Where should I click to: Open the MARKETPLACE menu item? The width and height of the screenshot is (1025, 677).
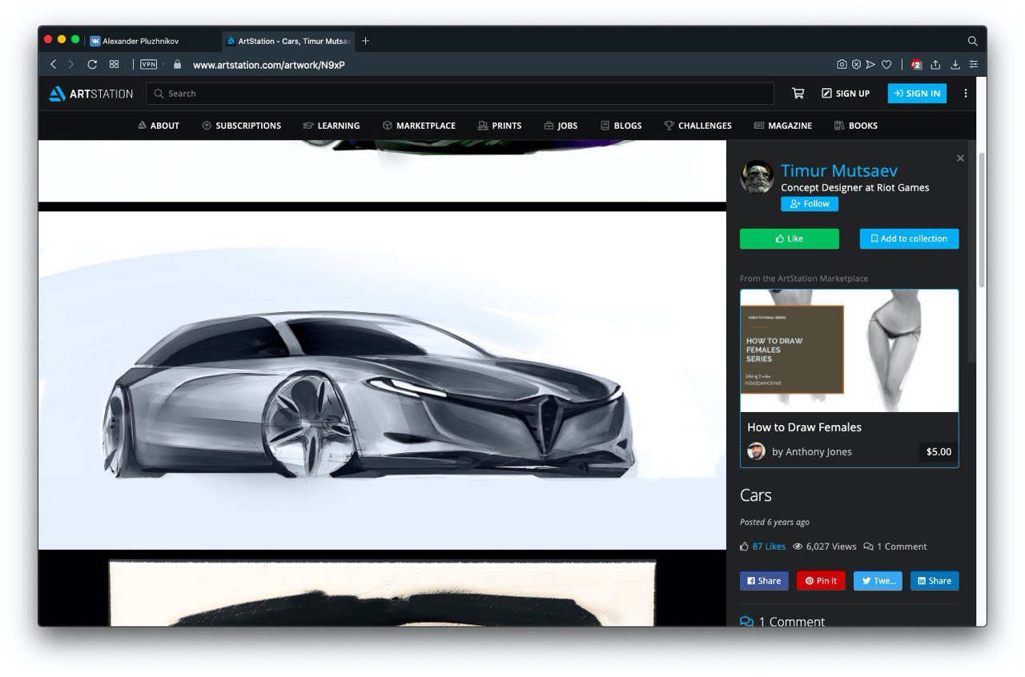tap(419, 126)
